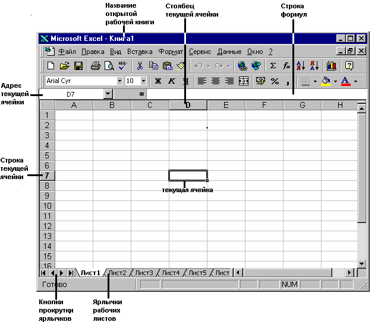Click the New workbook icon
Viewport: 378px width, 322px height.
51,66
